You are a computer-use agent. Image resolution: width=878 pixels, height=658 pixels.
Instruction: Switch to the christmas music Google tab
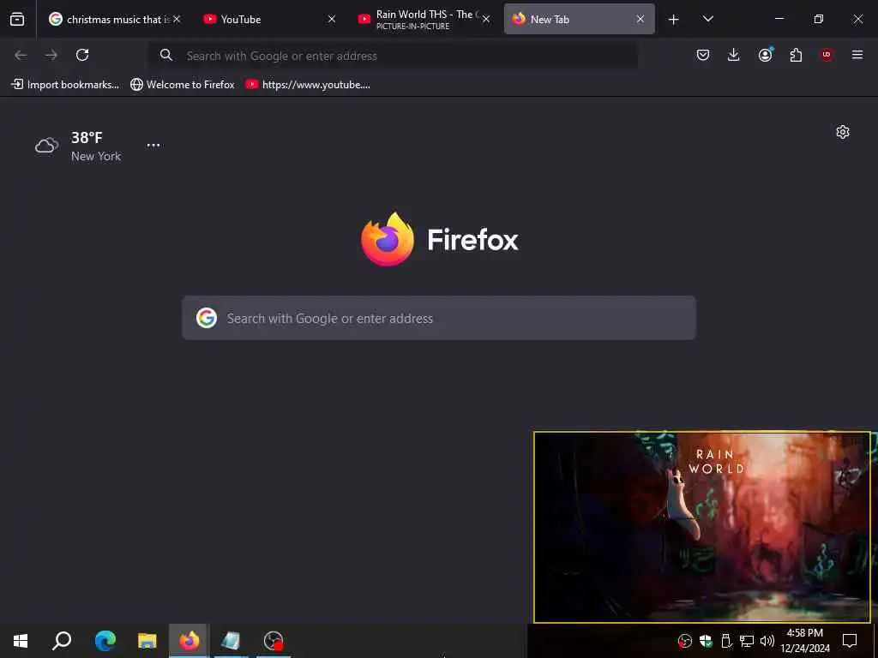click(x=115, y=19)
